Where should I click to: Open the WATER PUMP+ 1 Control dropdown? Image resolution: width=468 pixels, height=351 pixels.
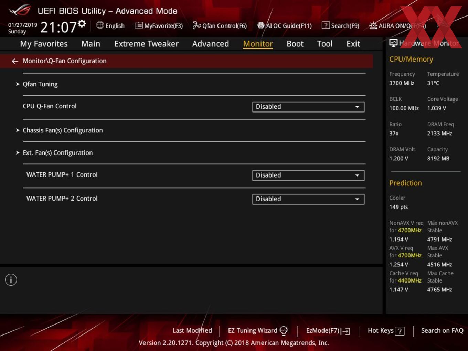click(x=308, y=175)
